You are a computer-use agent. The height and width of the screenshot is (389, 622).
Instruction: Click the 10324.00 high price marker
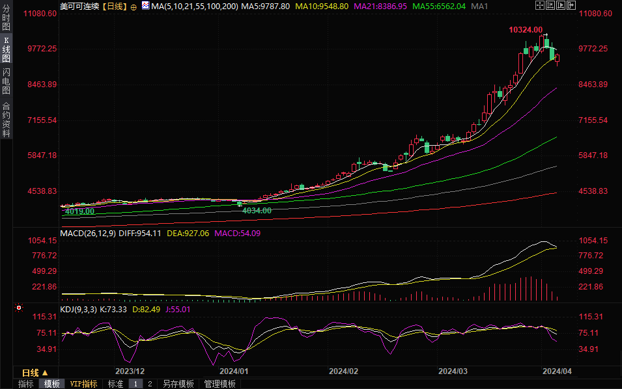click(x=526, y=30)
